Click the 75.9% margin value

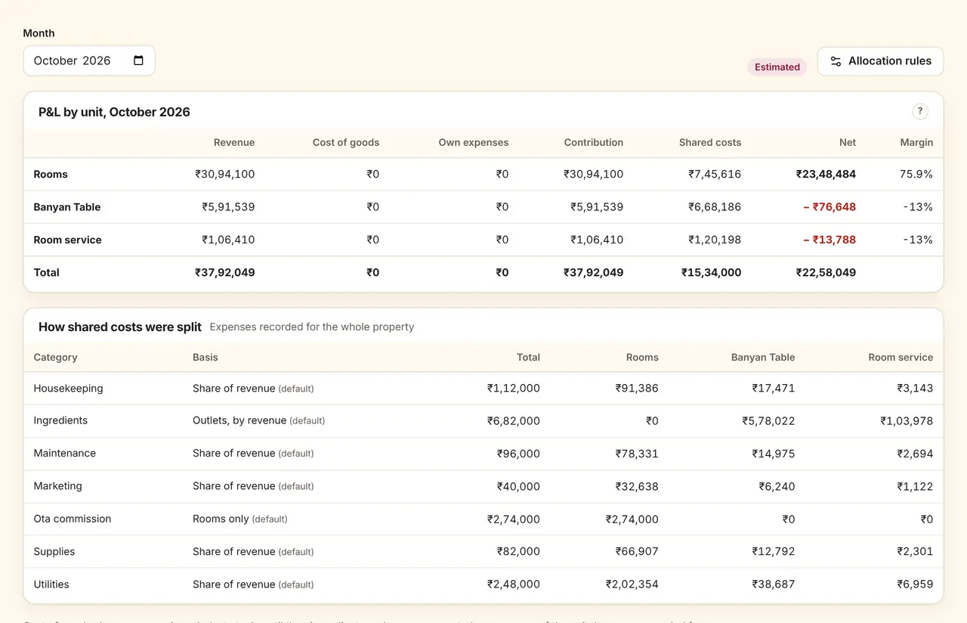click(x=916, y=174)
